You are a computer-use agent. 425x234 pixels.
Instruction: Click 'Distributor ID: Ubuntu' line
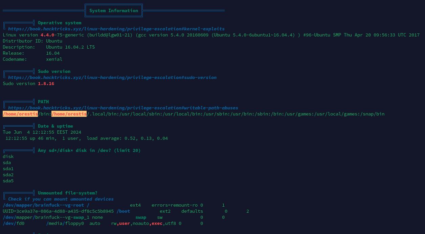(x=32, y=41)
